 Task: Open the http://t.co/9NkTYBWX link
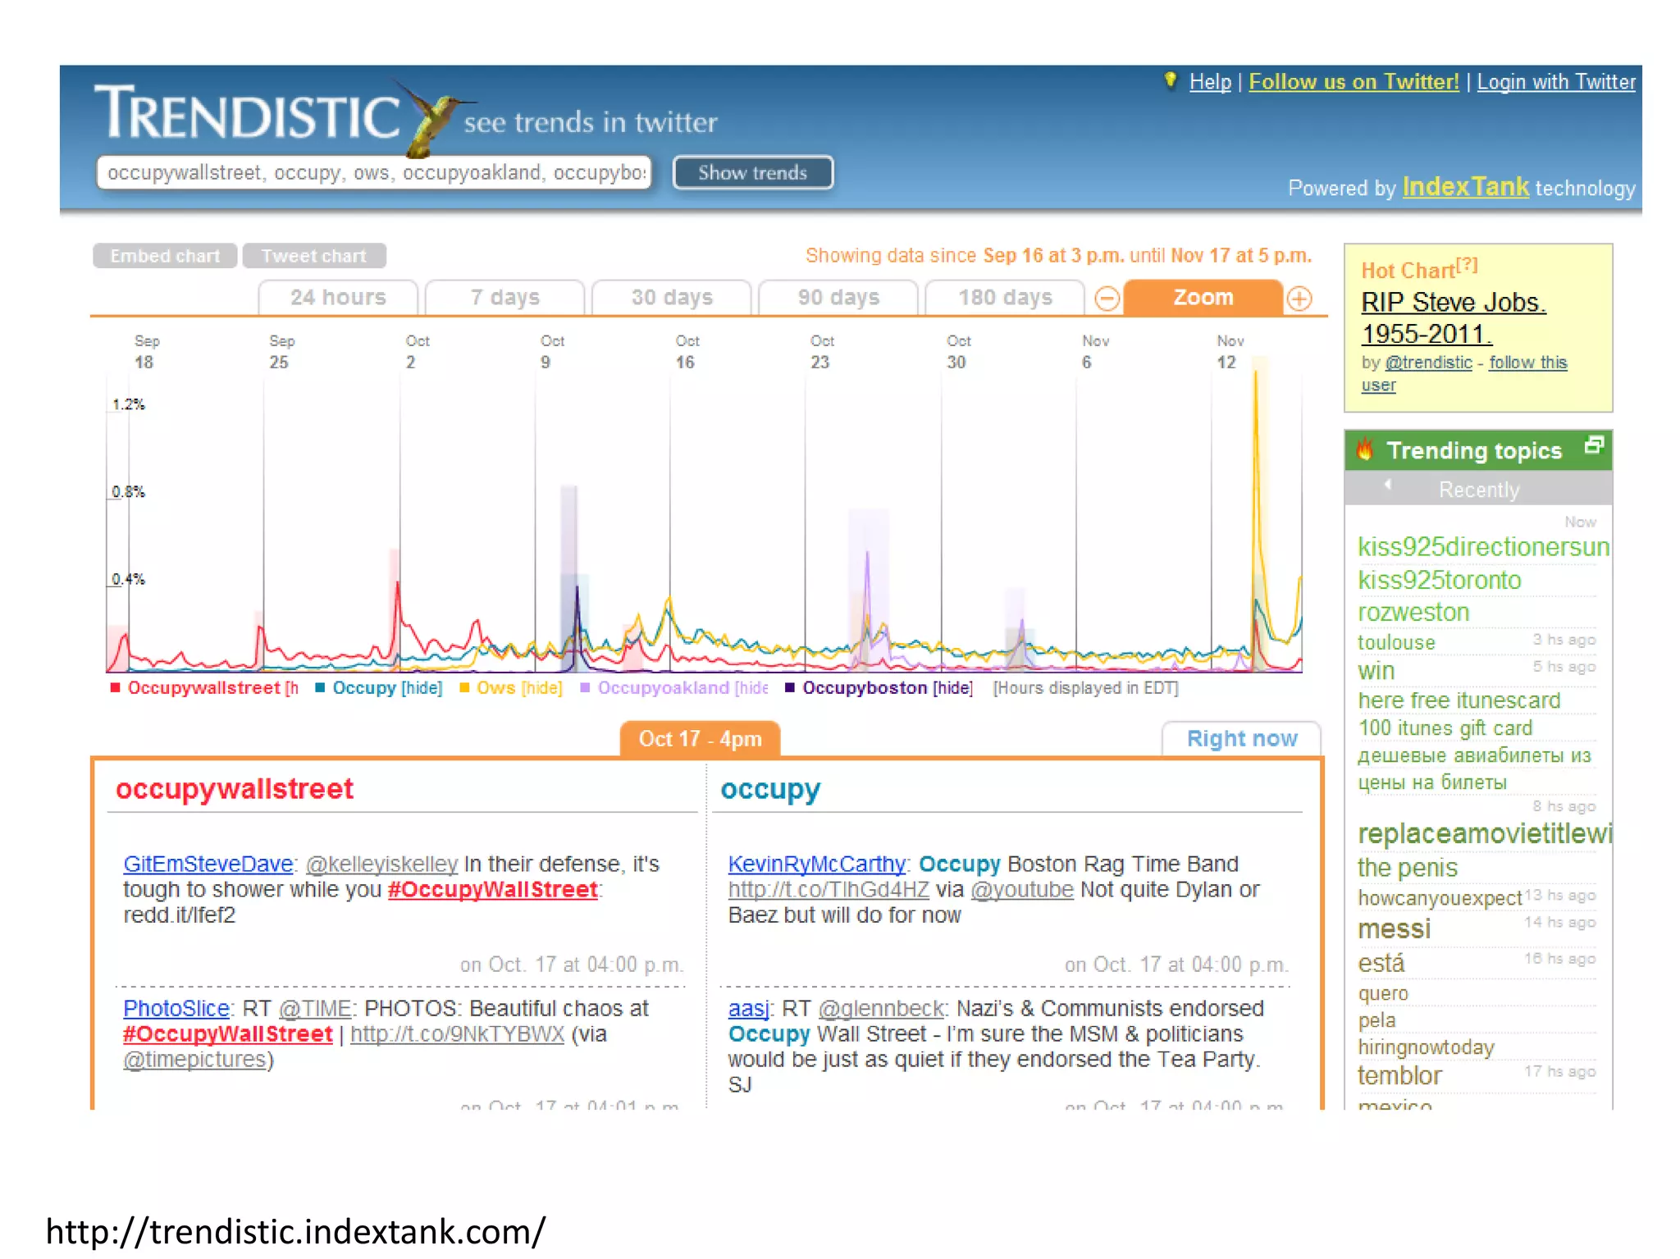click(457, 1034)
